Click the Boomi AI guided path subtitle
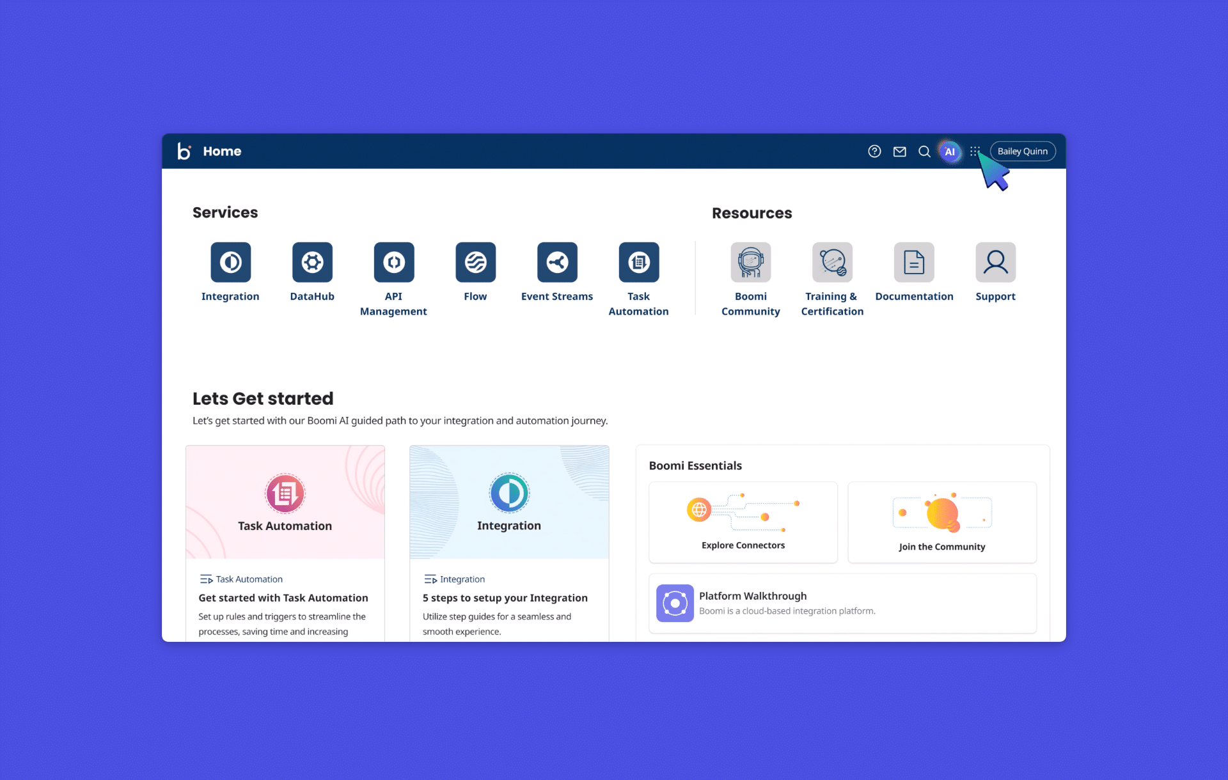1228x780 pixels. click(400, 421)
